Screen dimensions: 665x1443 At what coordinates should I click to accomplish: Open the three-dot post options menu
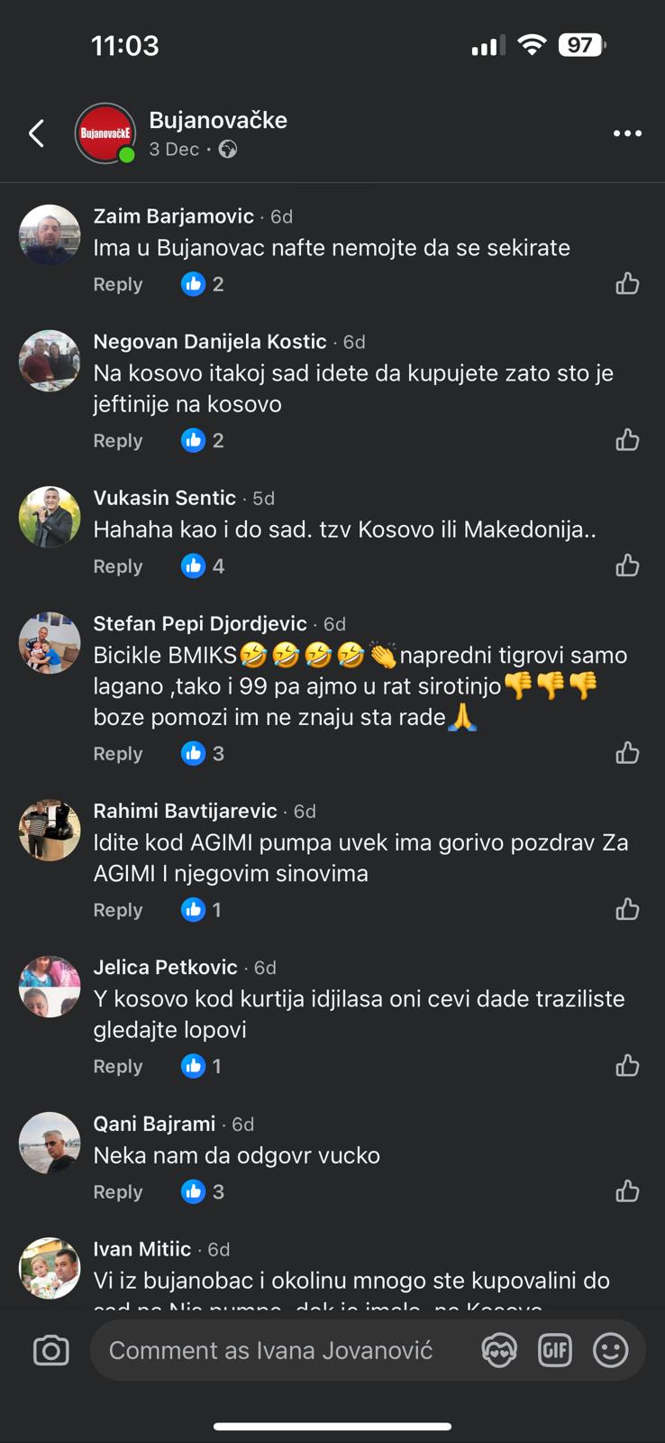(x=627, y=133)
